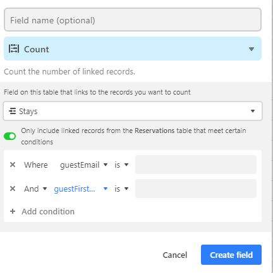Click the Field name input box
The image size is (273, 273).
[x=133, y=20]
